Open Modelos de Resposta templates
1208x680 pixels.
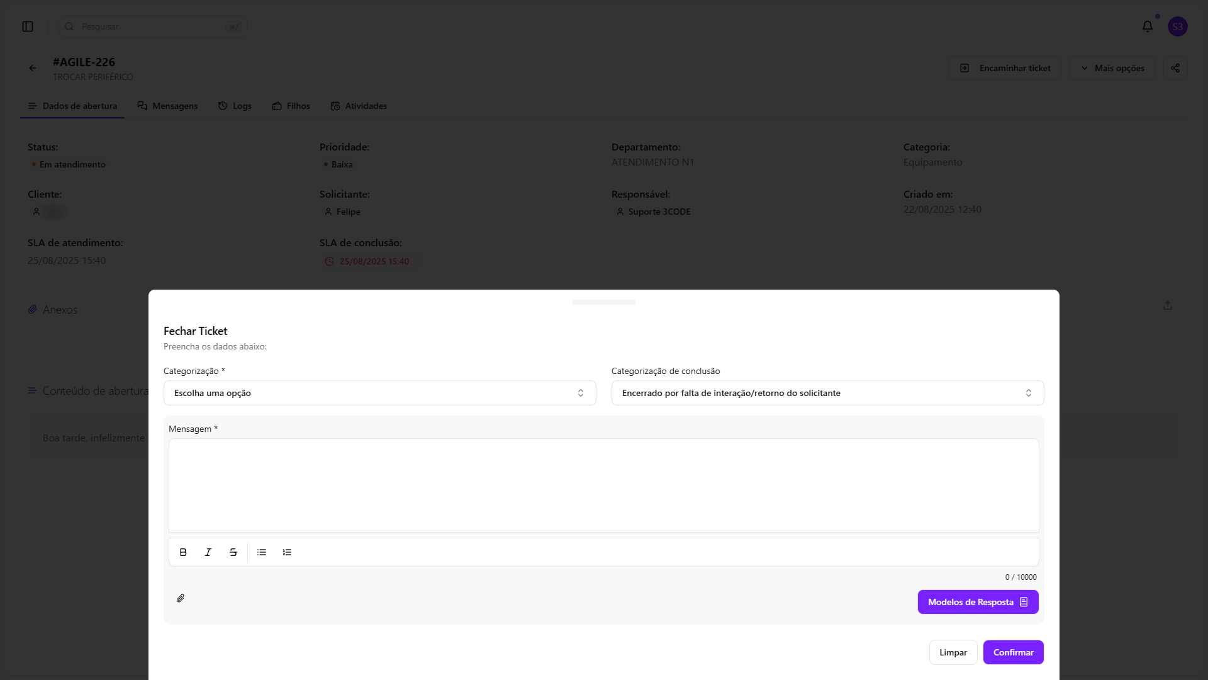pos(978,602)
